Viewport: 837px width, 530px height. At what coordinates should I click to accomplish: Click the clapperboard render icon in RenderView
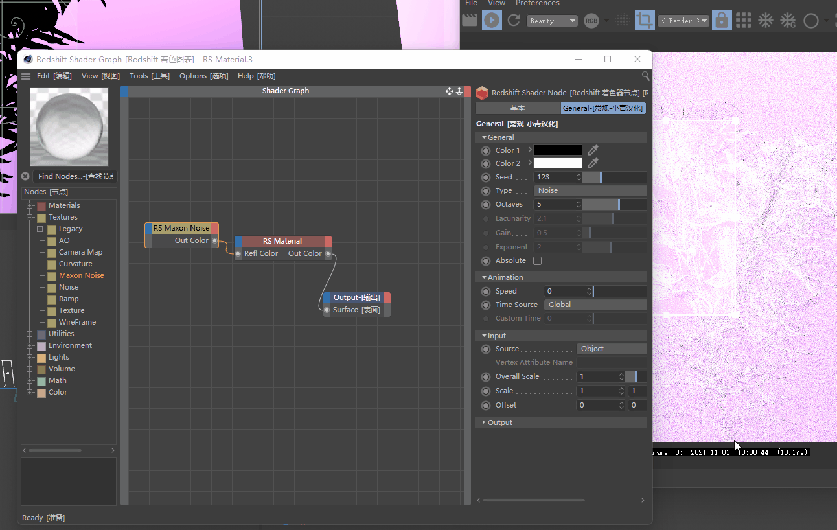470,21
